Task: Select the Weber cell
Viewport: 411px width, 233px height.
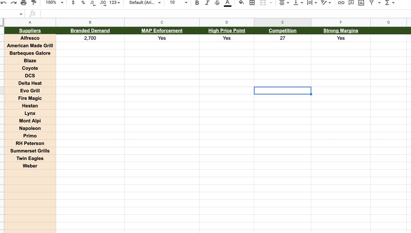Action: [30, 166]
